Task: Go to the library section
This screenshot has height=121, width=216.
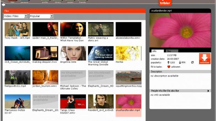Action: (58, 1)
